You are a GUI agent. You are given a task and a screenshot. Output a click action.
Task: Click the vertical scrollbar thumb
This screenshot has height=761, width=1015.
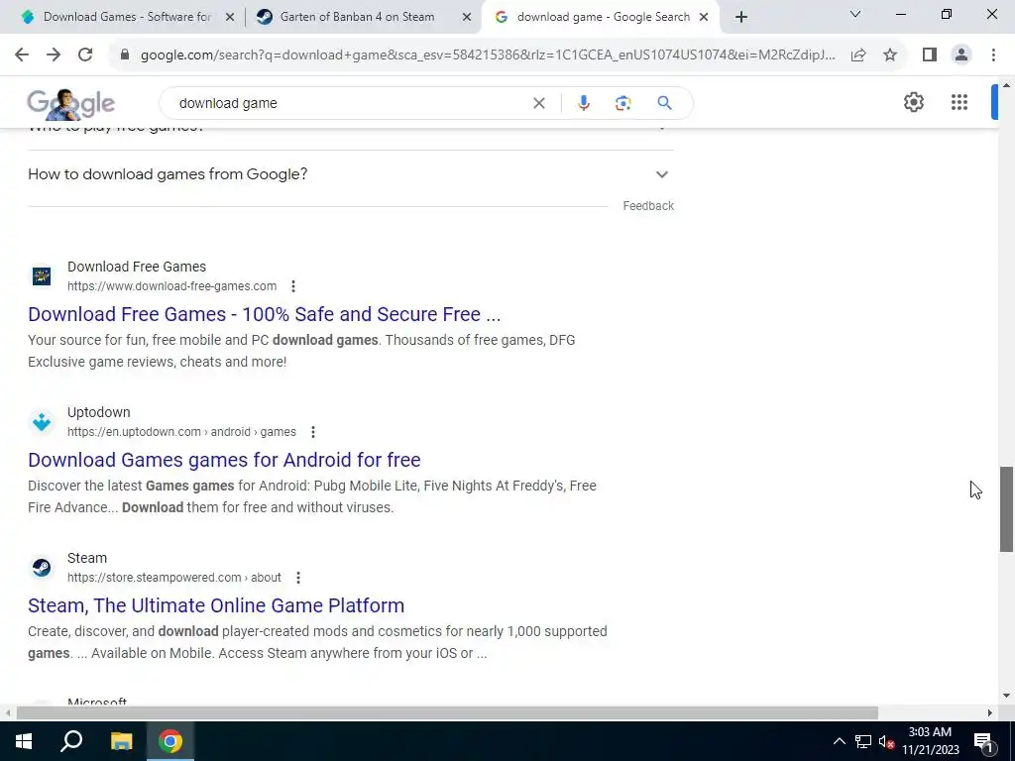(1006, 508)
